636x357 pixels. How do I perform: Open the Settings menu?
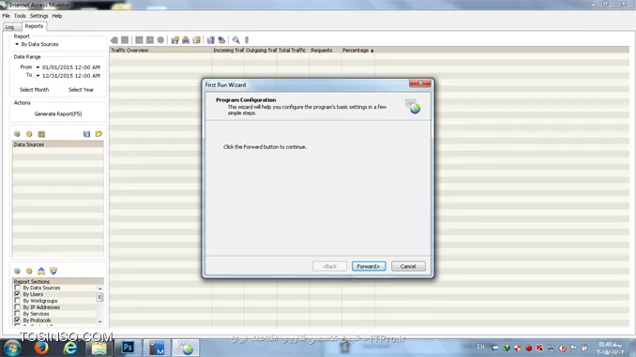[x=39, y=16]
